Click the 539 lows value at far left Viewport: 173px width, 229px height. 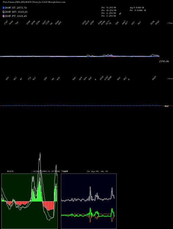coord(7,78)
